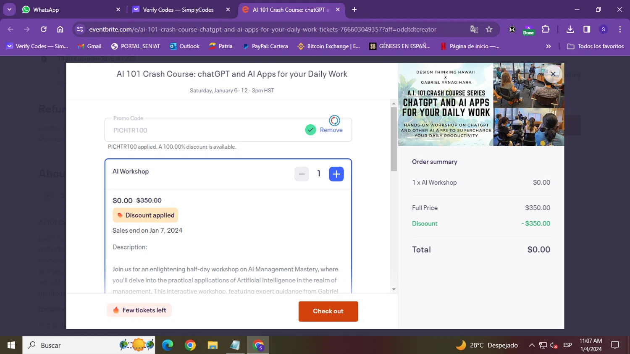Click the orange Check out button

pos(328,311)
